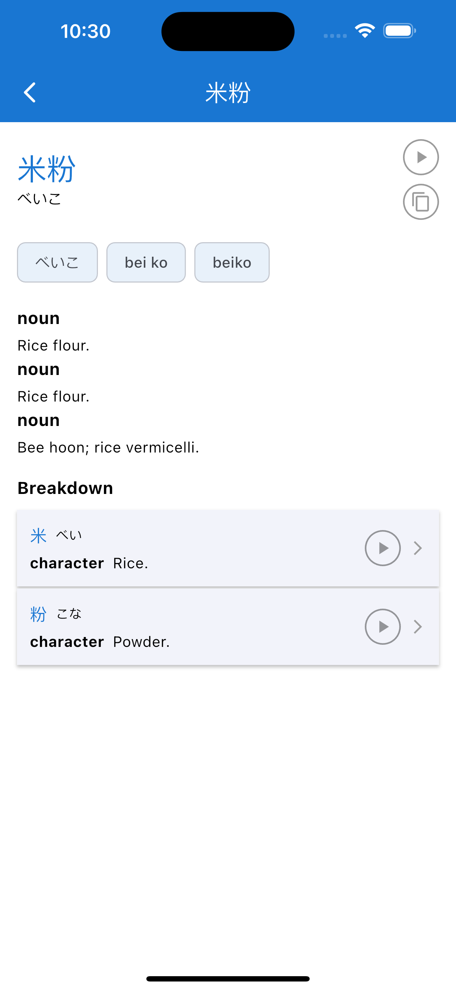Tap the 米粉 title in header
This screenshot has width=456, height=990.
click(x=228, y=93)
